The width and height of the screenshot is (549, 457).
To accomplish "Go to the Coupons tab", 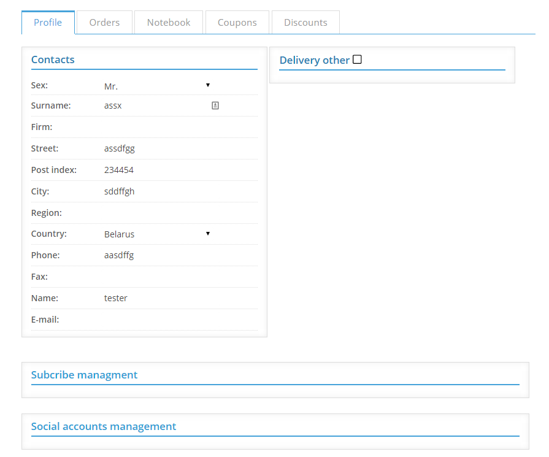I will (x=237, y=23).
